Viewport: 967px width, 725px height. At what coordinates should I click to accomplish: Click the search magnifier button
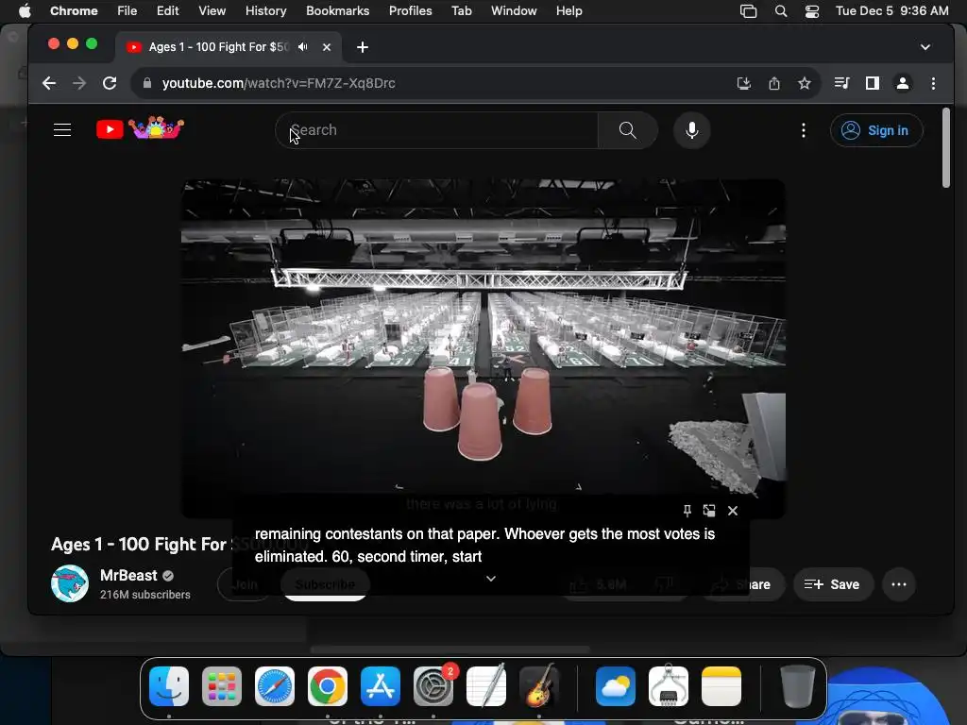click(627, 130)
